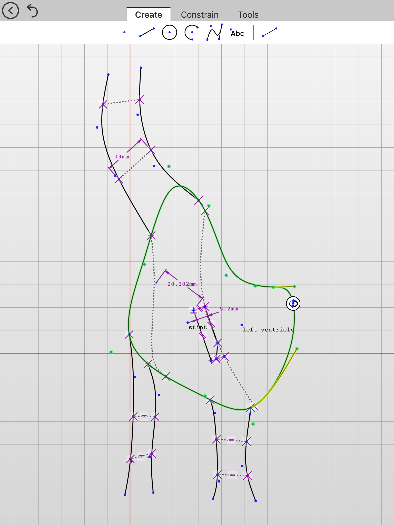
Task: Open the Create tab
Action: (149, 15)
